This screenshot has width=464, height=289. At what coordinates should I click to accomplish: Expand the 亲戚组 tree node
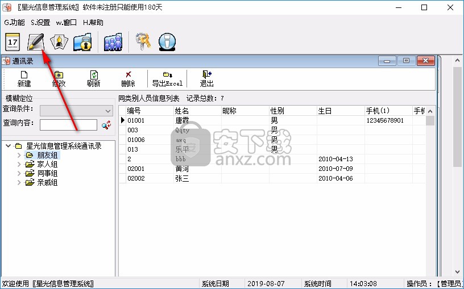[x=19, y=183]
